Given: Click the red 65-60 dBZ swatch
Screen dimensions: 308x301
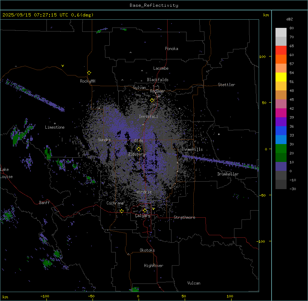Looking at the screenshot, I should point(281,50).
